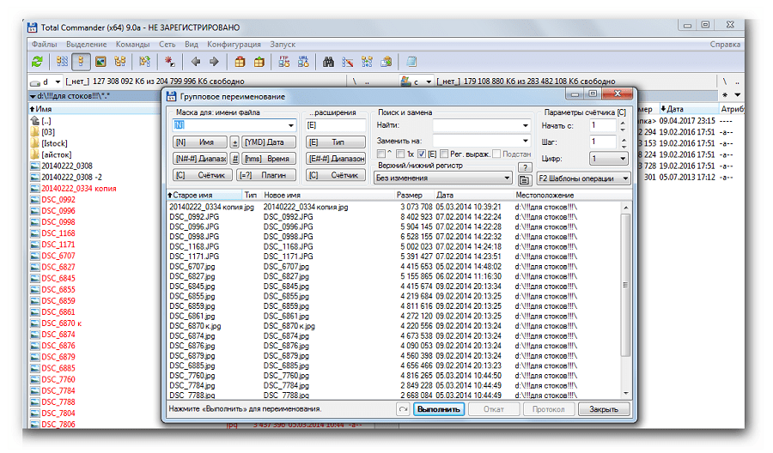Open the FTP connection toolbar icon

coord(284,62)
